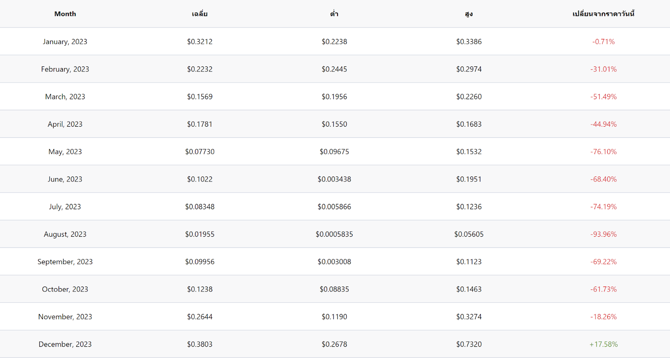Click the March, 2023 average price $0.1569
The height and width of the screenshot is (358, 670).
pos(200,97)
